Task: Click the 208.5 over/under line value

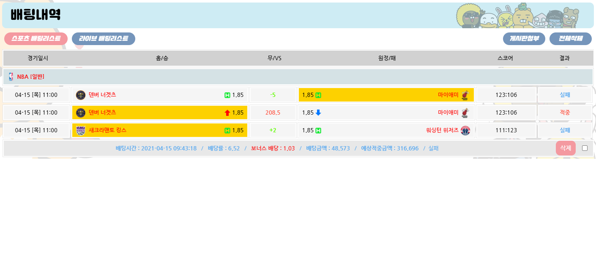Action: 273,113
